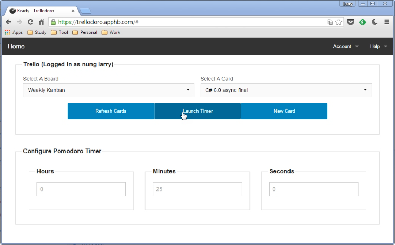Open the Personal bookmarks folder
The image size is (395, 245).
click(x=85, y=32)
